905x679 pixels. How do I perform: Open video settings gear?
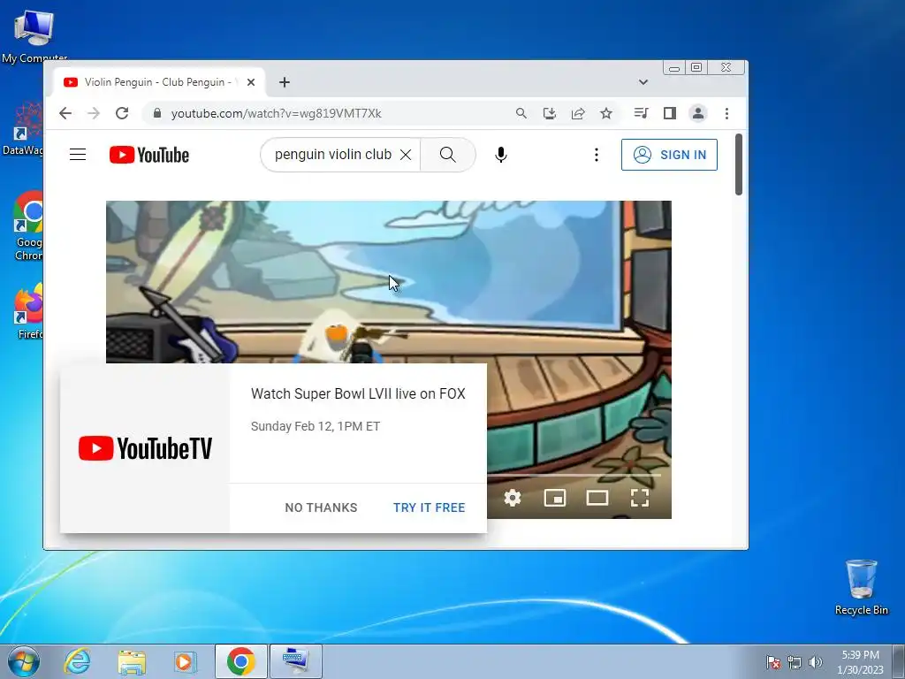point(513,498)
